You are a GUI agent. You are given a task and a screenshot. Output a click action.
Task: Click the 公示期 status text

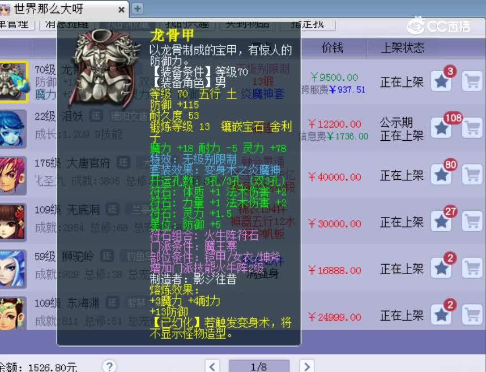[397, 123]
